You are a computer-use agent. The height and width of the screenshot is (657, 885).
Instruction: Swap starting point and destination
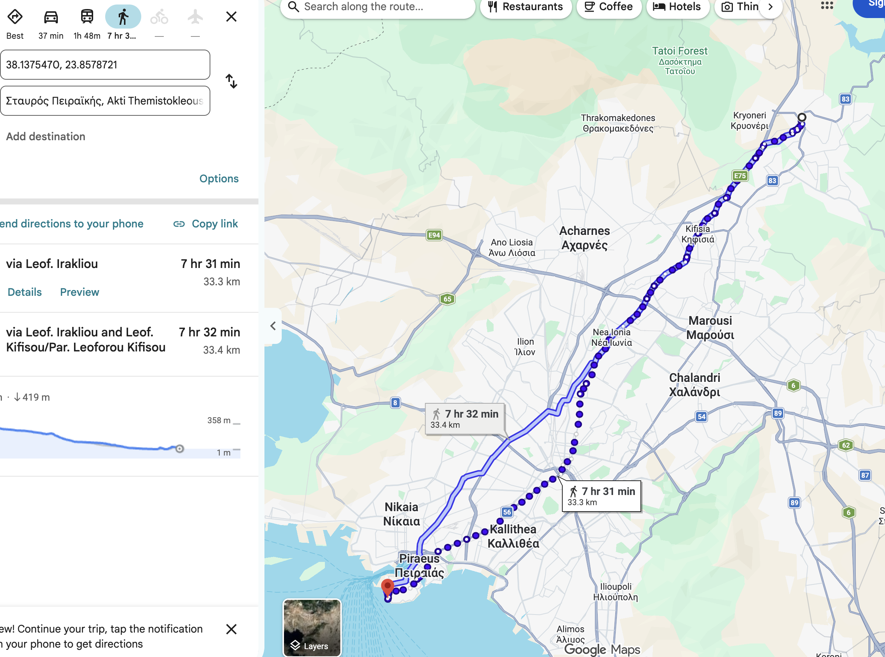(231, 82)
